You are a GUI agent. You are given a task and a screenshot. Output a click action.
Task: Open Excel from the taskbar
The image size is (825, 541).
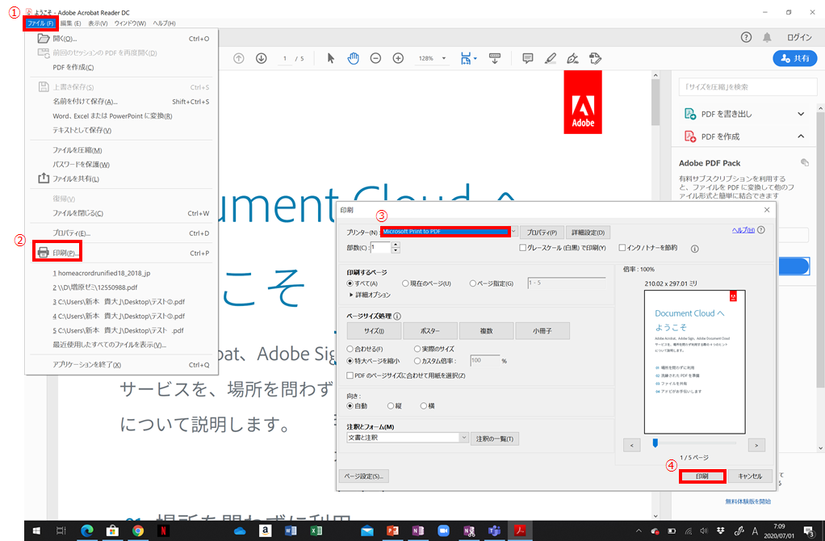click(316, 531)
